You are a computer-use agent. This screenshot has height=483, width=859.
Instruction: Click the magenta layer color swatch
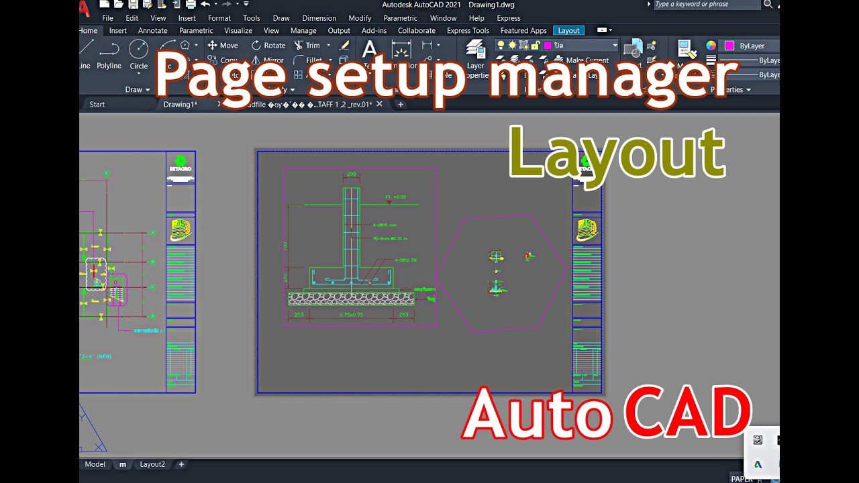click(x=548, y=45)
